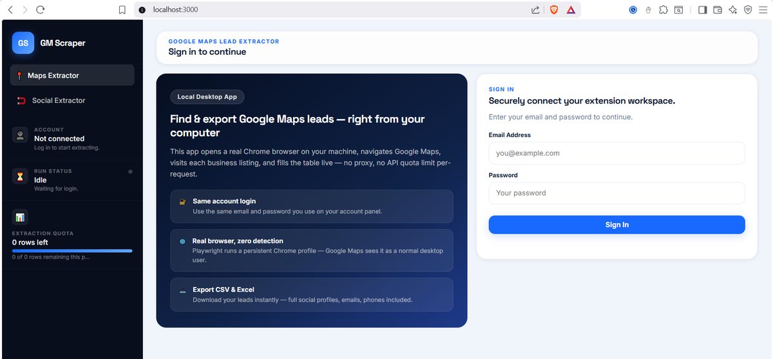
Task: Reload the localhost page
Action: 41,10
